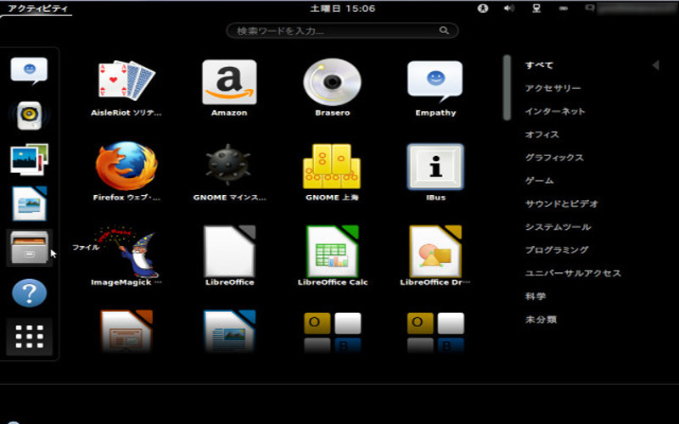Select the すべて category
679x424 pixels.
pyautogui.click(x=539, y=65)
